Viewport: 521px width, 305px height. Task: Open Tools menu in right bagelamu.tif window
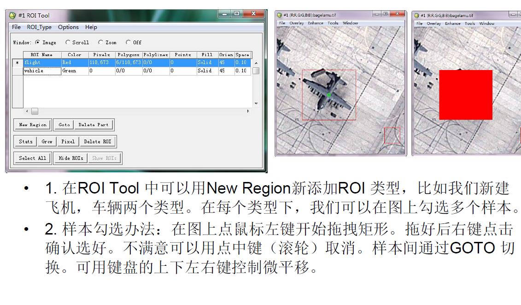470,23
